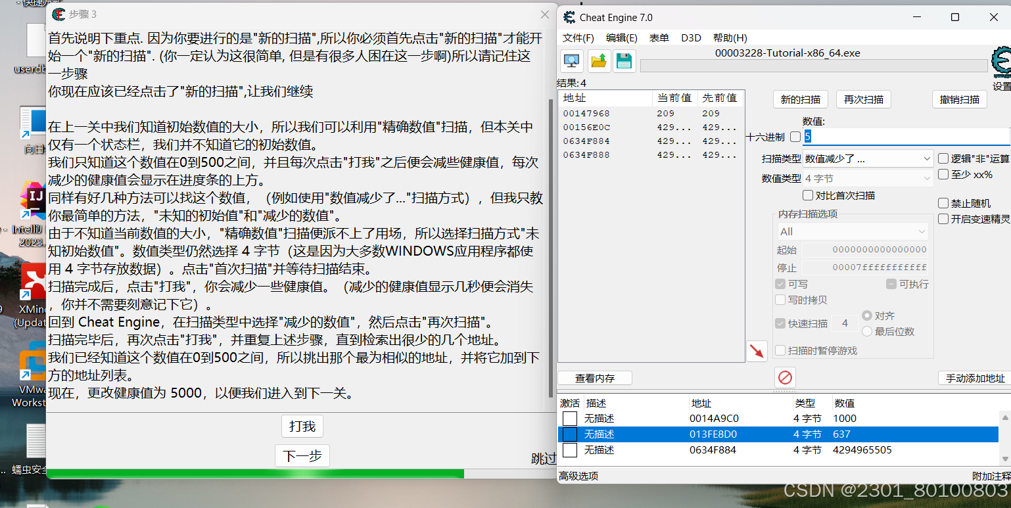Toggle active box for address 0014A9C0
The width and height of the screenshot is (1011, 508).
(570, 419)
